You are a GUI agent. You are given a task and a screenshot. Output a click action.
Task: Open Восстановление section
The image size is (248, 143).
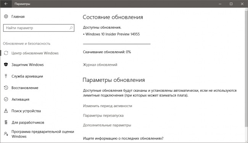pyautogui.click(x=25, y=88)
